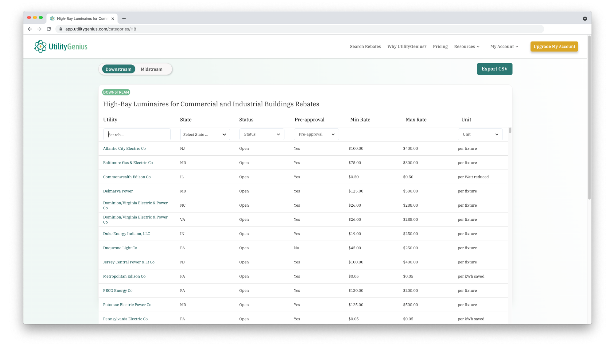Click 'per Watt reduced' unit cell
The width and height of the screenshot is (615, 346).
click(x=473, y=177)
